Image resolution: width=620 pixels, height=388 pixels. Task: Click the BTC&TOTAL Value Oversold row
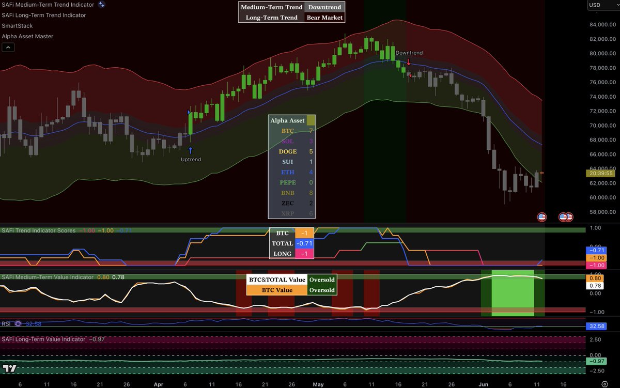[x=291, y=280]
